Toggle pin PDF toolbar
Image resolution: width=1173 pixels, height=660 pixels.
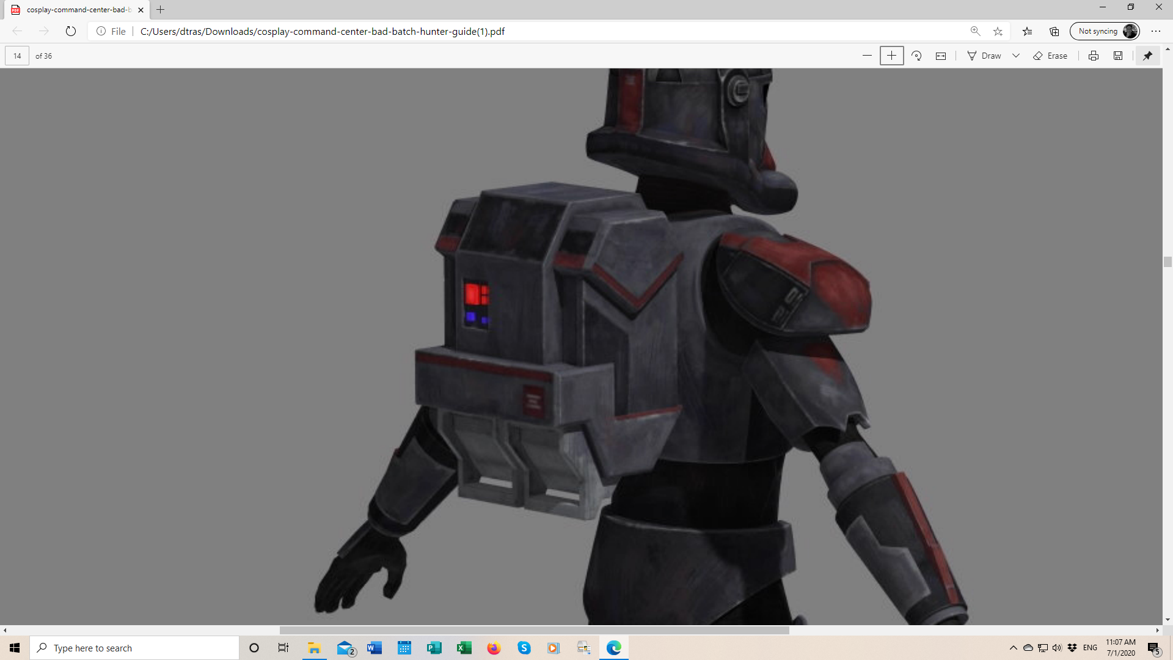(x=1148, y=56)
